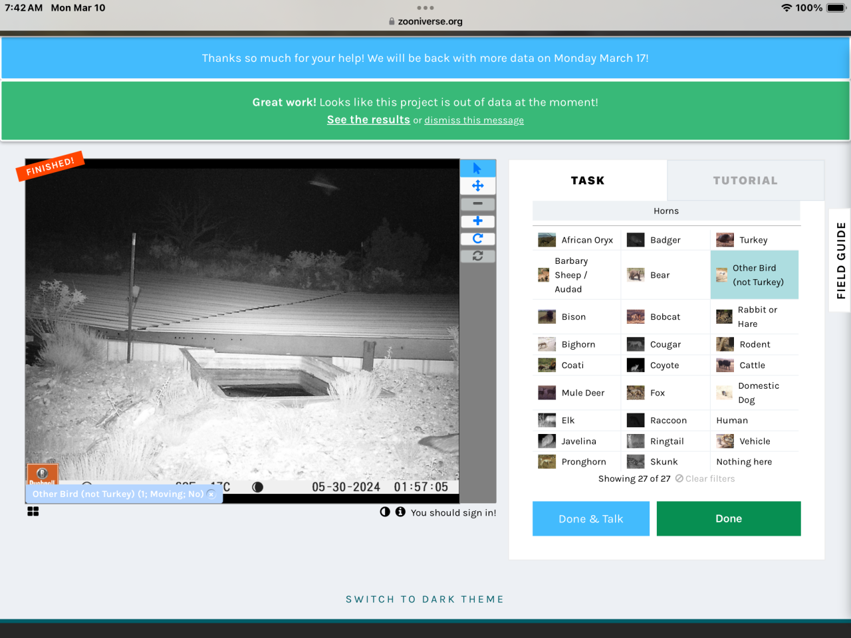851x638 pixels.
Task: Open the See the results link
Action: [368, 120]
